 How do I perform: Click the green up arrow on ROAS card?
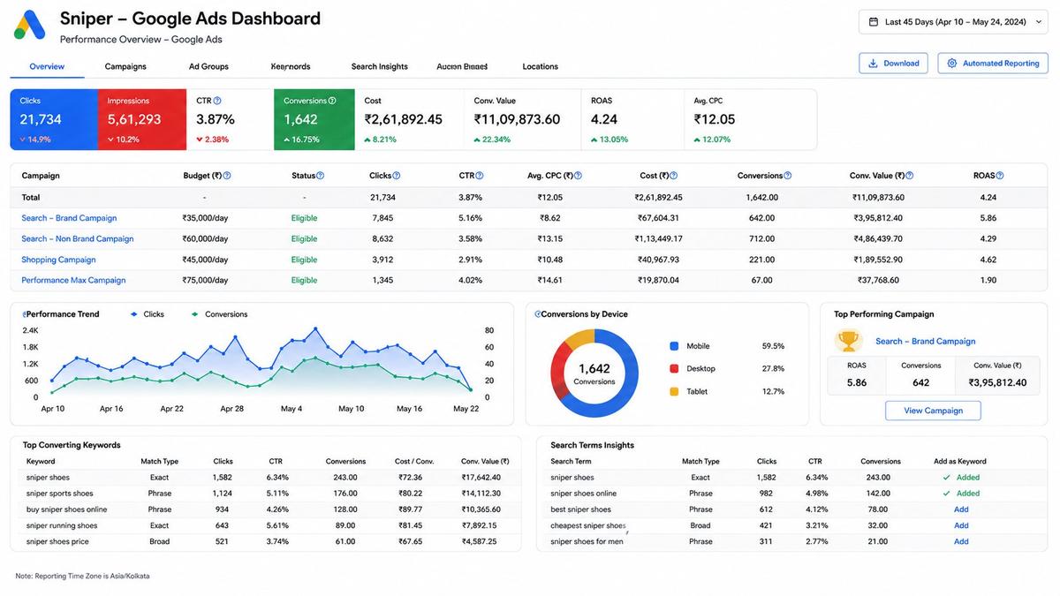594,140
